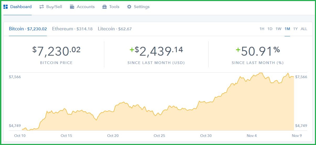Select the 1Y chart range
The width and height of the screenshot is (316, 145).
pyautogui.click(x=296, y=29)
